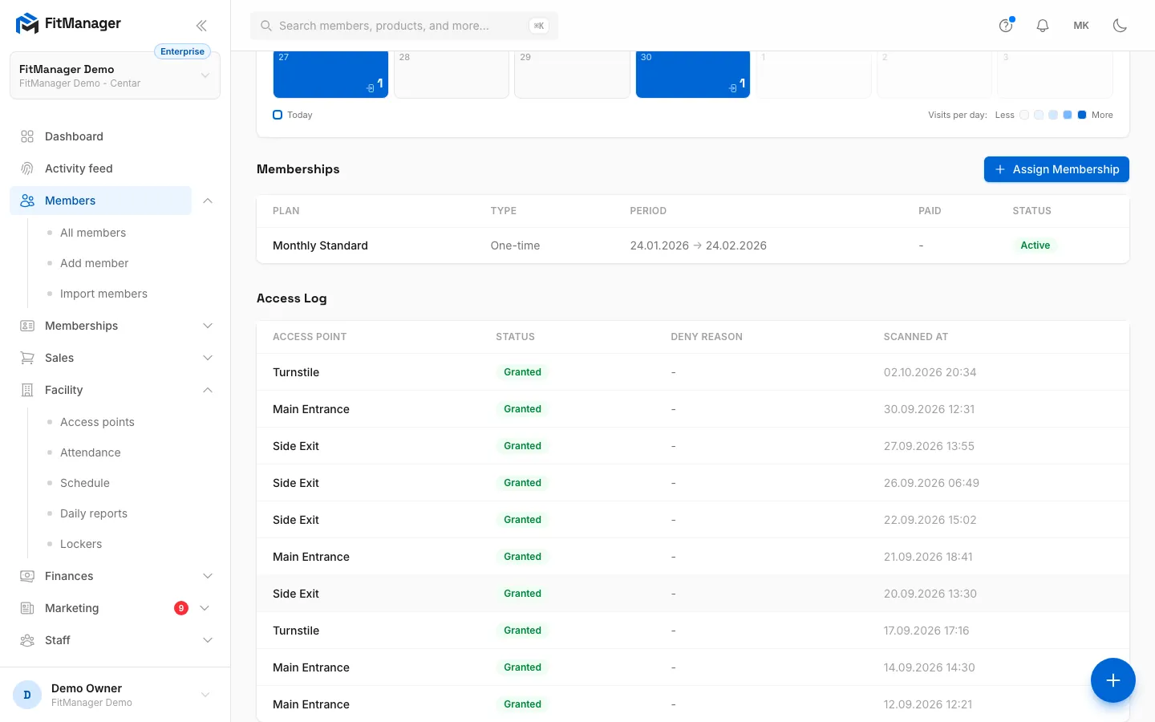1155x722 pixels.
Task: Go to All members
Action: 93,233
